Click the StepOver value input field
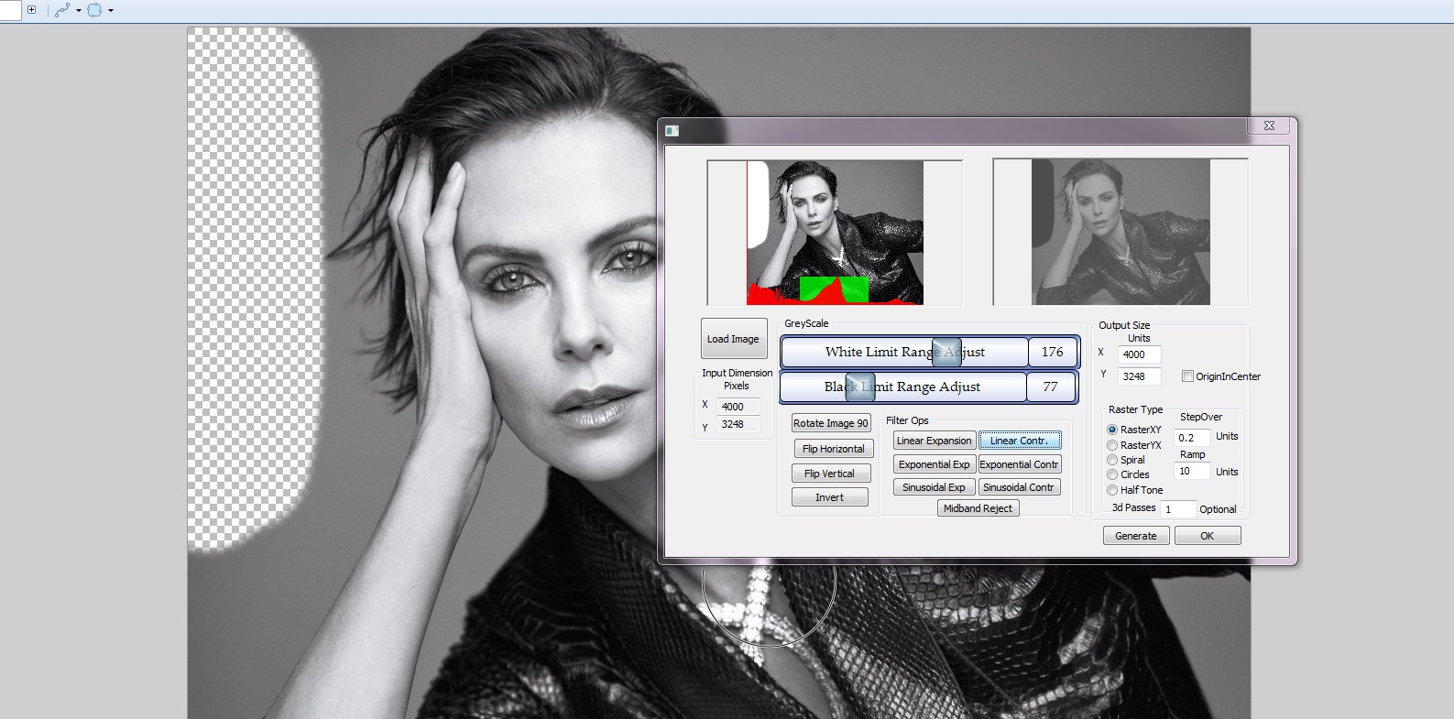The width and height of the screenshot is (1454, 719). coord(1191,438)
